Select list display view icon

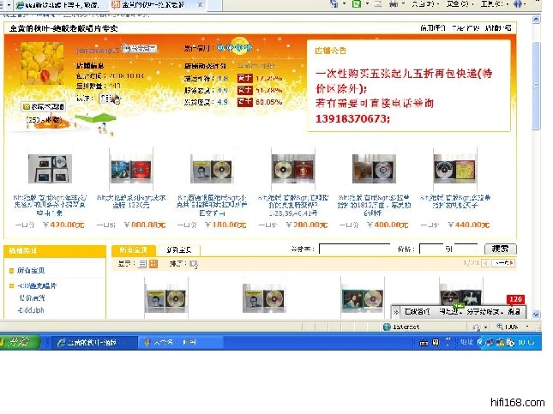click(143, 263)
